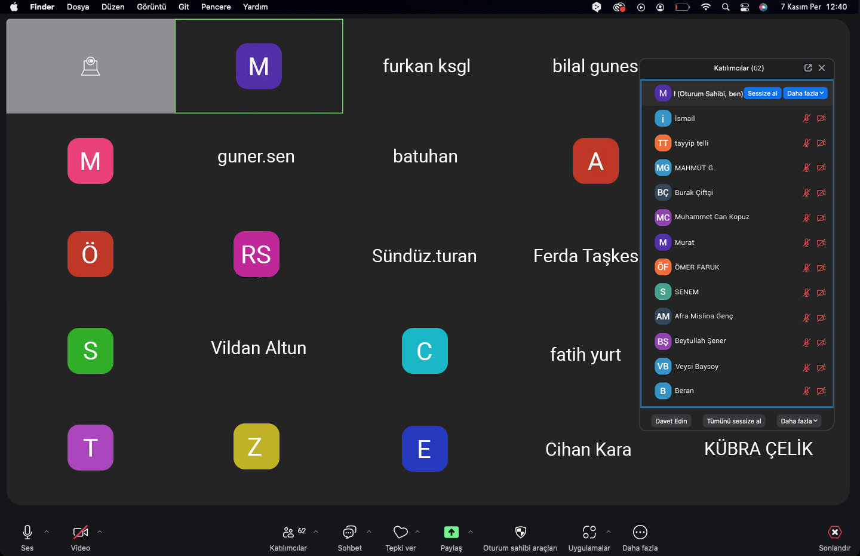Select the Vildan Altun video tile
Viewport: 860px width, 556px height.
(x=259, y=348)
